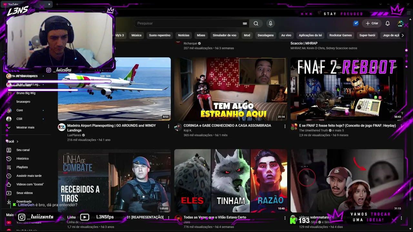The height and width of the screenshot is (232, 413).
Task: Select the Ao vivo filter chip
Action: (286, 35)
